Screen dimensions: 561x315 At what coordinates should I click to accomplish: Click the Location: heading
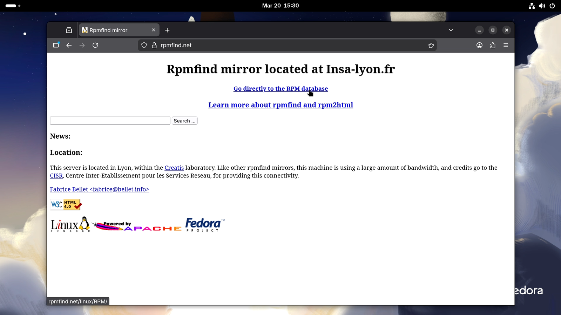pos(66,153)
